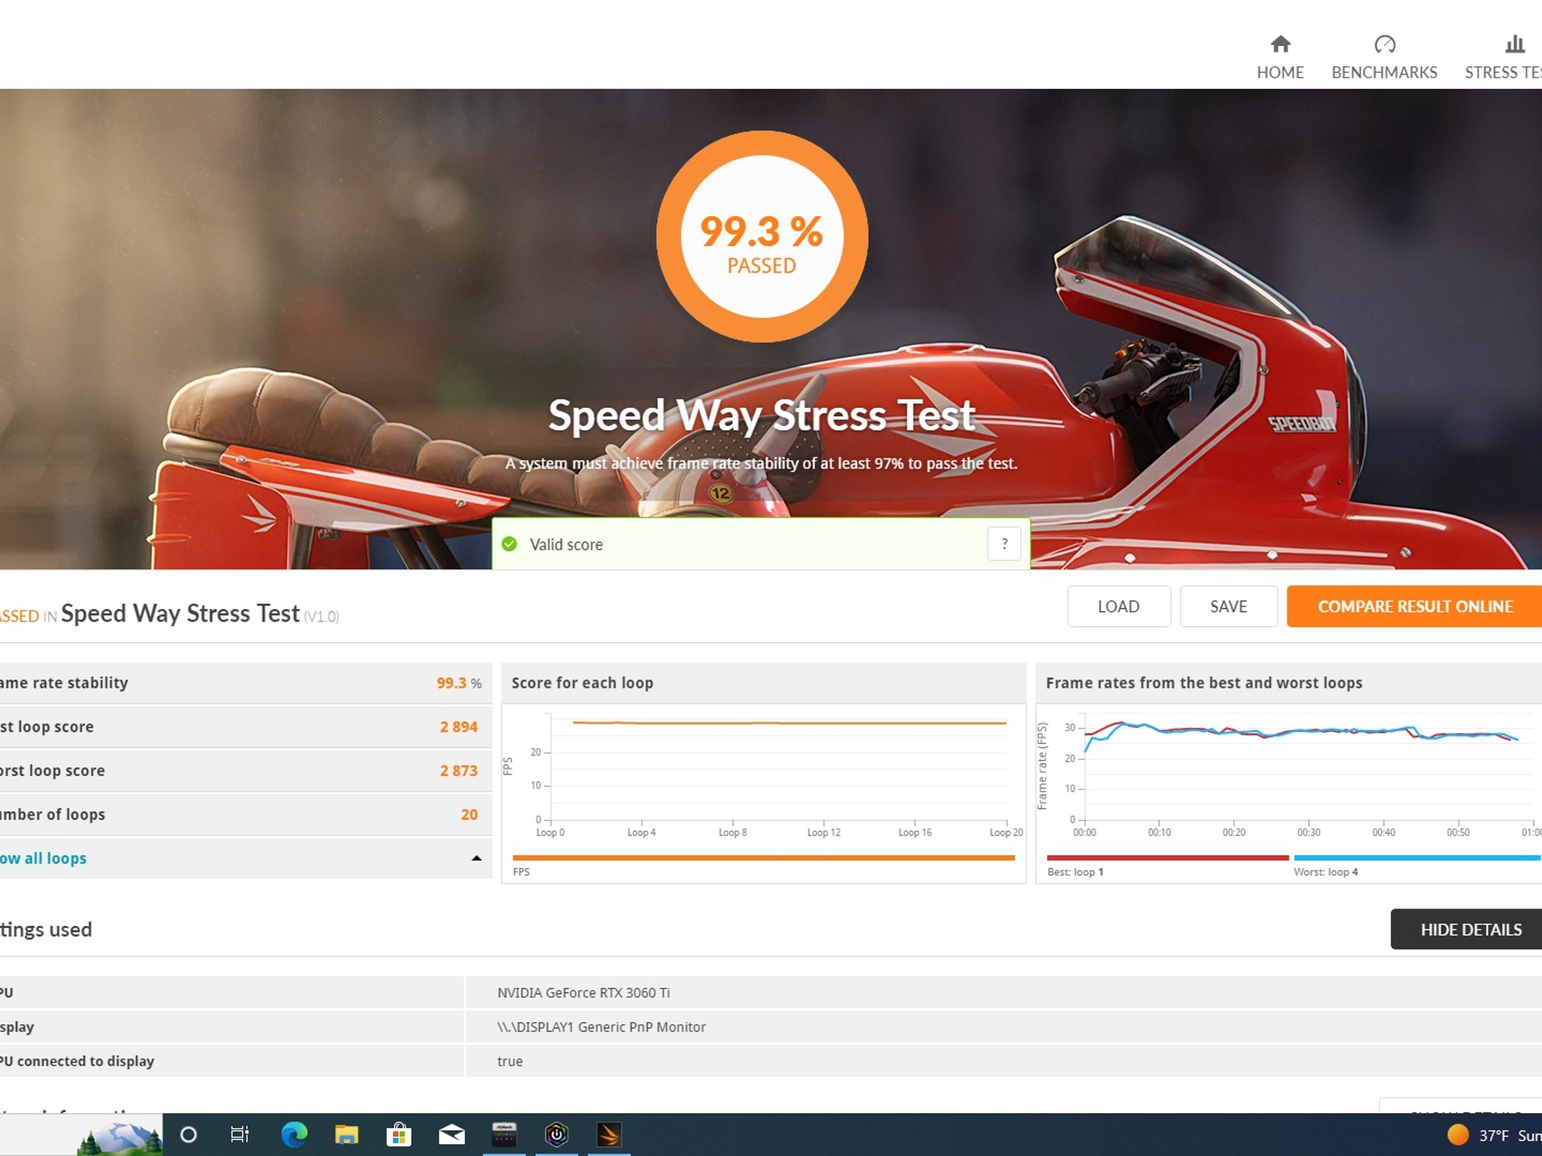The height and width of the screenshot is (1156, 1542).
Task: Click the Task View taskbar icon
Action: coord(239,1134)
